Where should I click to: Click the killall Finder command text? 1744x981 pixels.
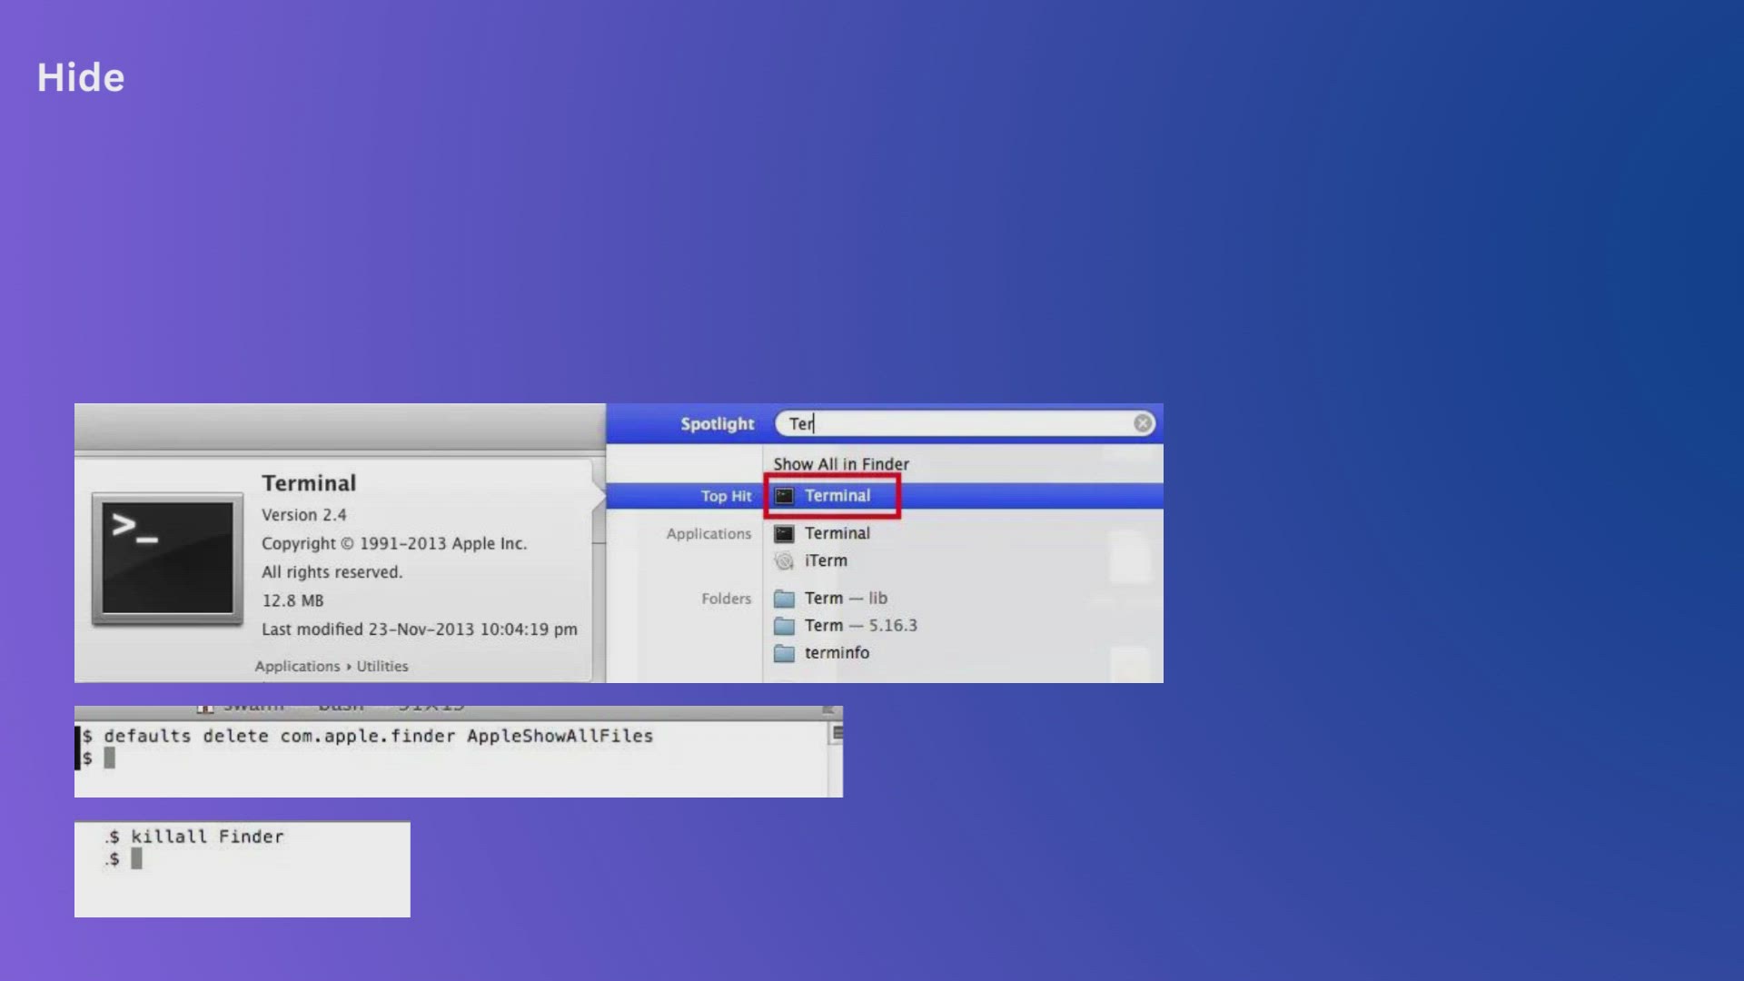[x=206, y=837]
